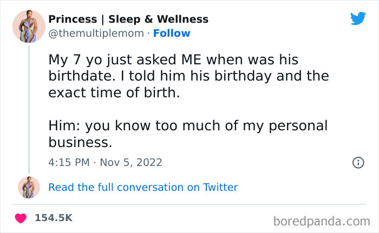Click the small avatar beside the conversation link
379x233 pixels.
pyautogui.click(x=29, y=187)
